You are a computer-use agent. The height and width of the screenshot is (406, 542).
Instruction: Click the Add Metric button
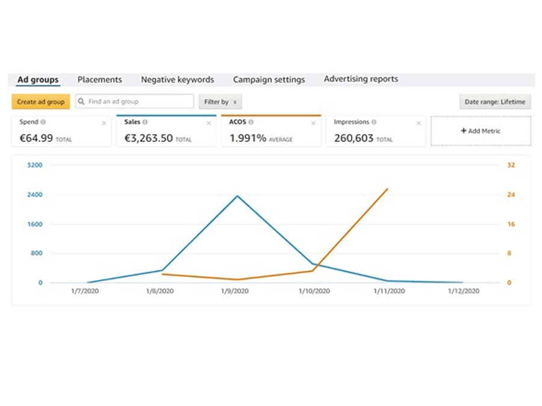(481, 131)
